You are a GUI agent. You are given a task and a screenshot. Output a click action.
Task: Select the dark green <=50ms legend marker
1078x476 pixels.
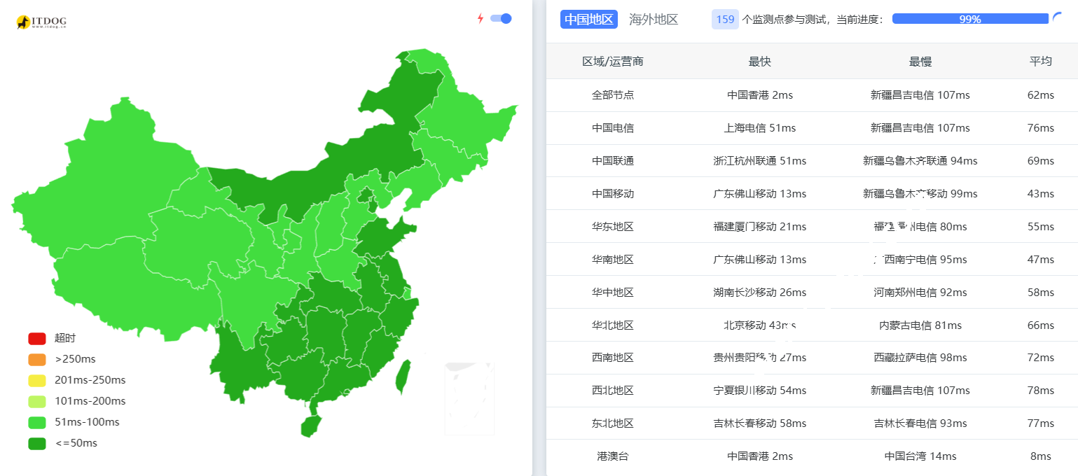click(36, 443)
